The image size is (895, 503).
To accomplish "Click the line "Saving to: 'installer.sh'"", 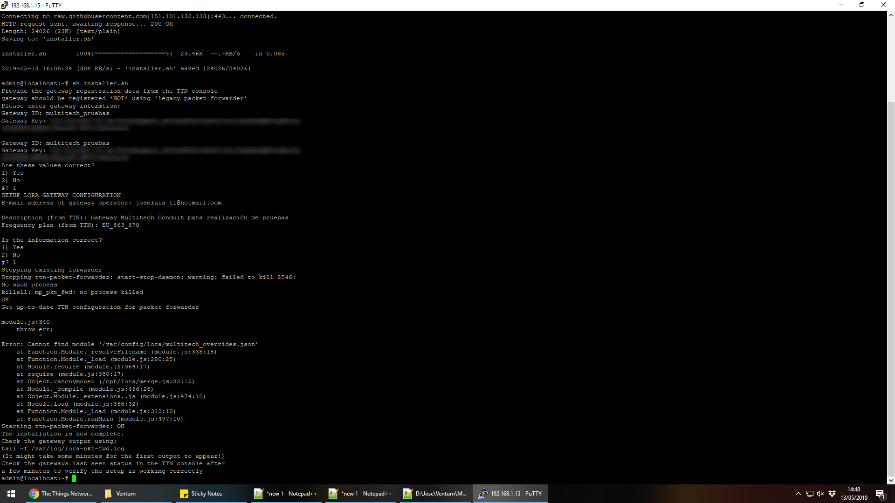I will pos(48,39).
